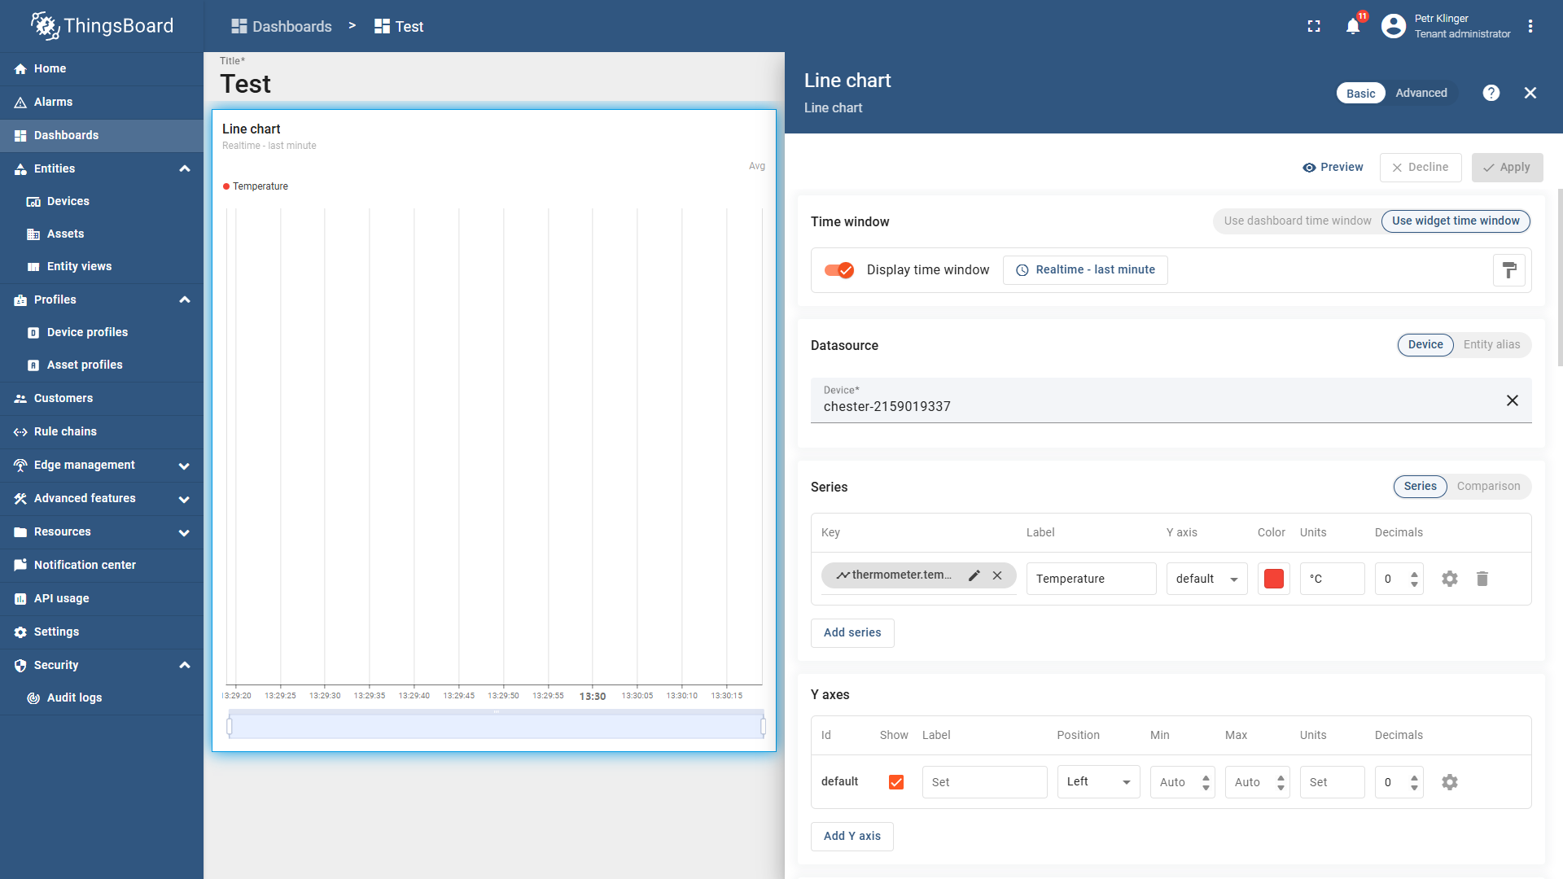Image resolution: width=1563 pixels, height=879 pixels.
Task: Open default Y axis settings gear
Action: click(1449, 782)
